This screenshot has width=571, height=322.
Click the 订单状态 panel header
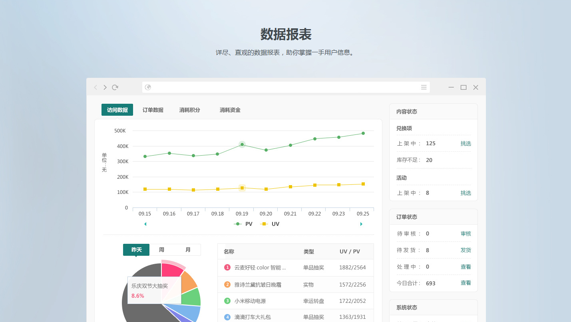(434, 217)
